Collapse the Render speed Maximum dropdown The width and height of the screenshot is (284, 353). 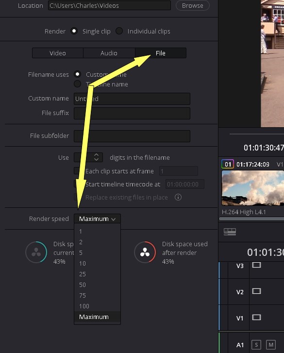[97, 219]
